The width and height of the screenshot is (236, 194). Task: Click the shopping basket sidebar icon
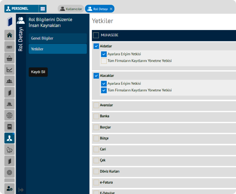tap(9, 58)
